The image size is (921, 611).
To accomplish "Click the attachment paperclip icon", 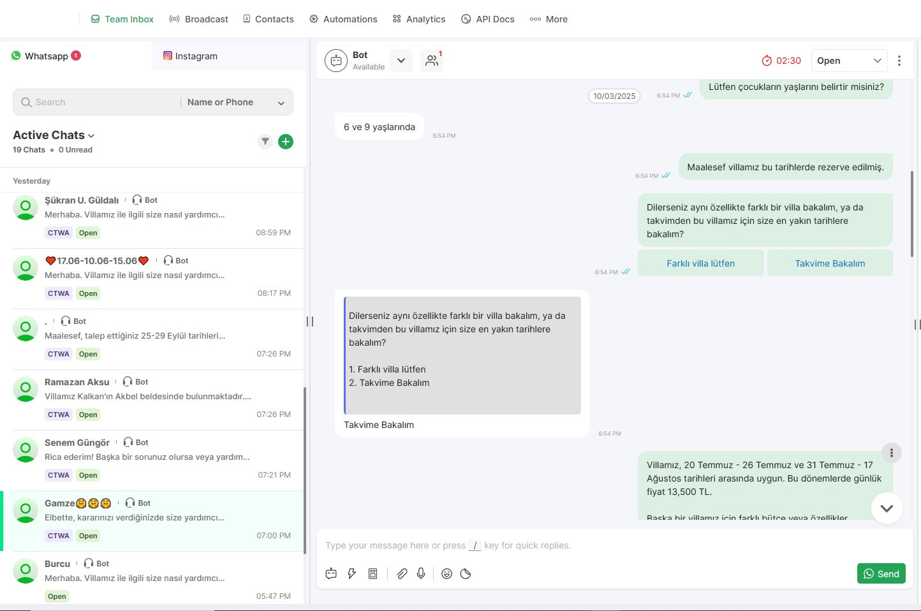I will (402, 573).
